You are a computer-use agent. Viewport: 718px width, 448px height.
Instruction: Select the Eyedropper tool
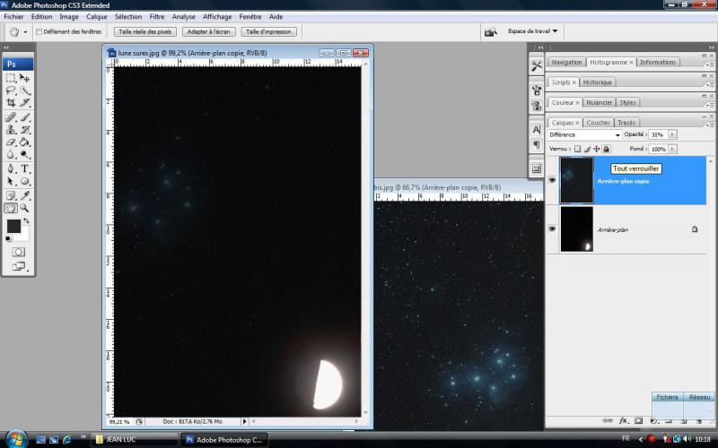coord(25,195)
